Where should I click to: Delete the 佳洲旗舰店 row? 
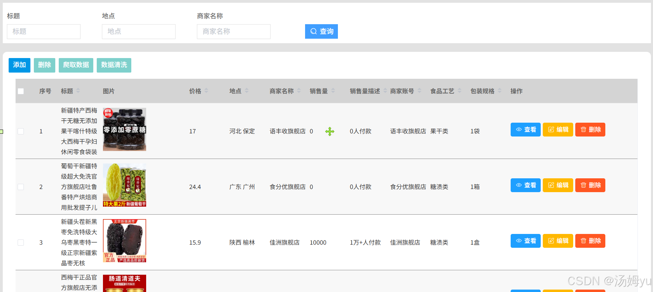pyautogui.click(x=590, y=241)
